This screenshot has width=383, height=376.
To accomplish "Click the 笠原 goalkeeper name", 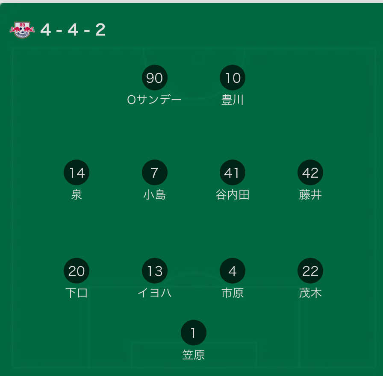I will click(194, 355).
